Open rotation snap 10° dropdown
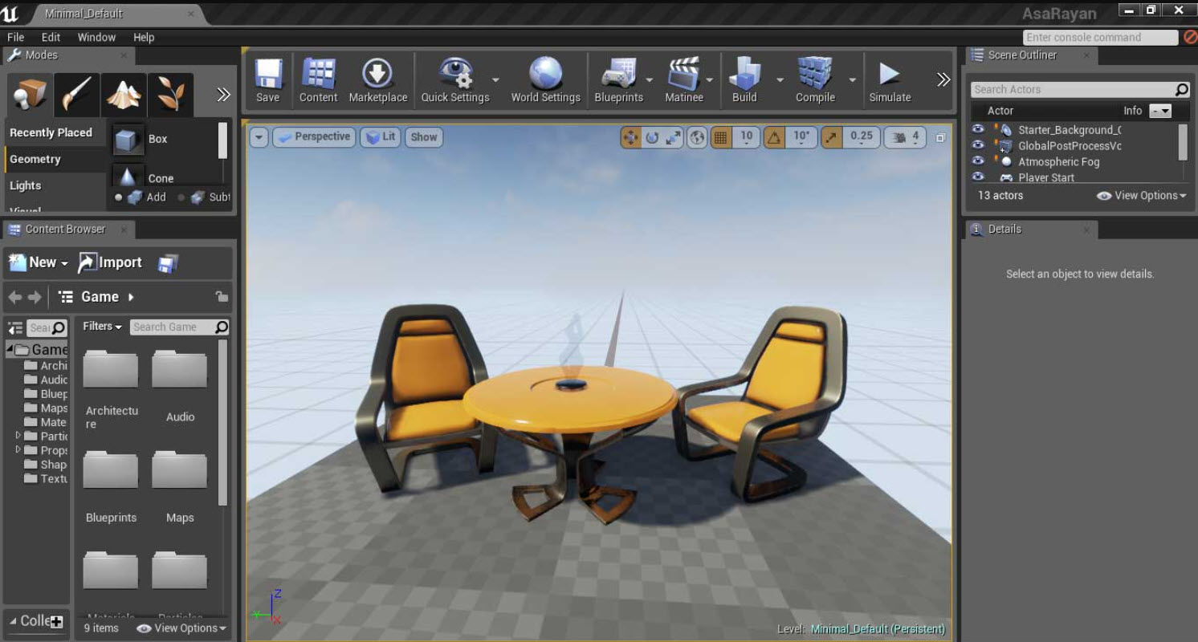This screenshot has height=642, width=1198. [x=801, y=137]
